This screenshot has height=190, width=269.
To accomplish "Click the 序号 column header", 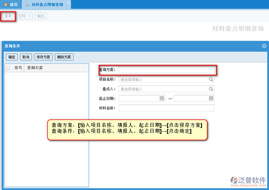I will pos(18,68).
